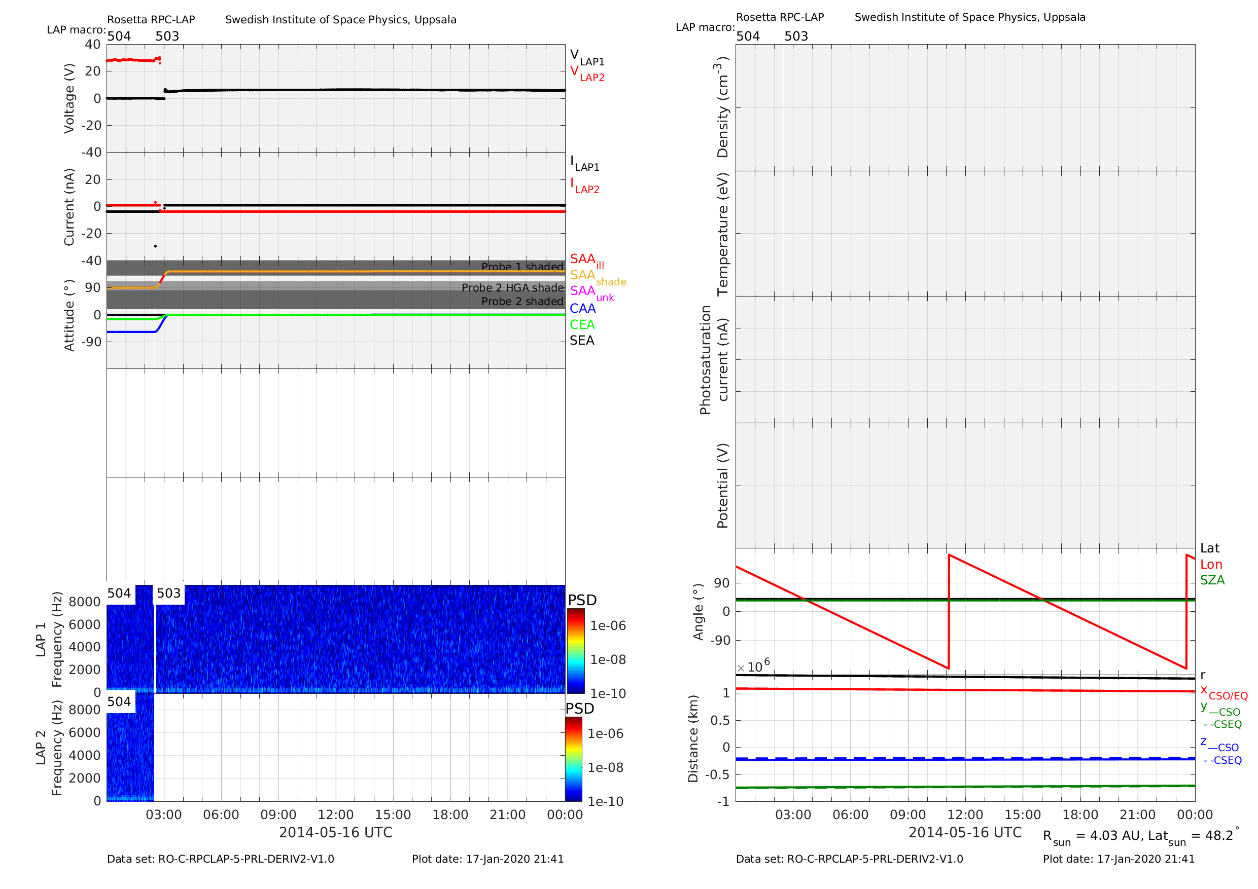Click the x10^6 distance scale exponent
Image resolution: width=1258 pixels, height=889 pixels.
753,666
